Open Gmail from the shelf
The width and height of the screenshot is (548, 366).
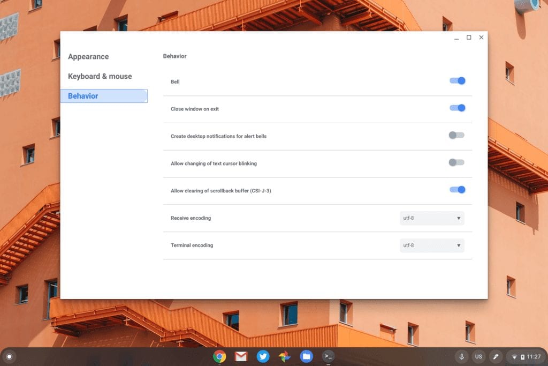241,356
